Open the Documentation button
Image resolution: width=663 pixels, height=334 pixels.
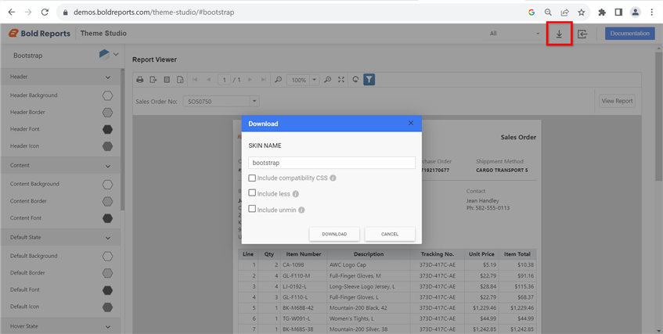tap(629, 34)
